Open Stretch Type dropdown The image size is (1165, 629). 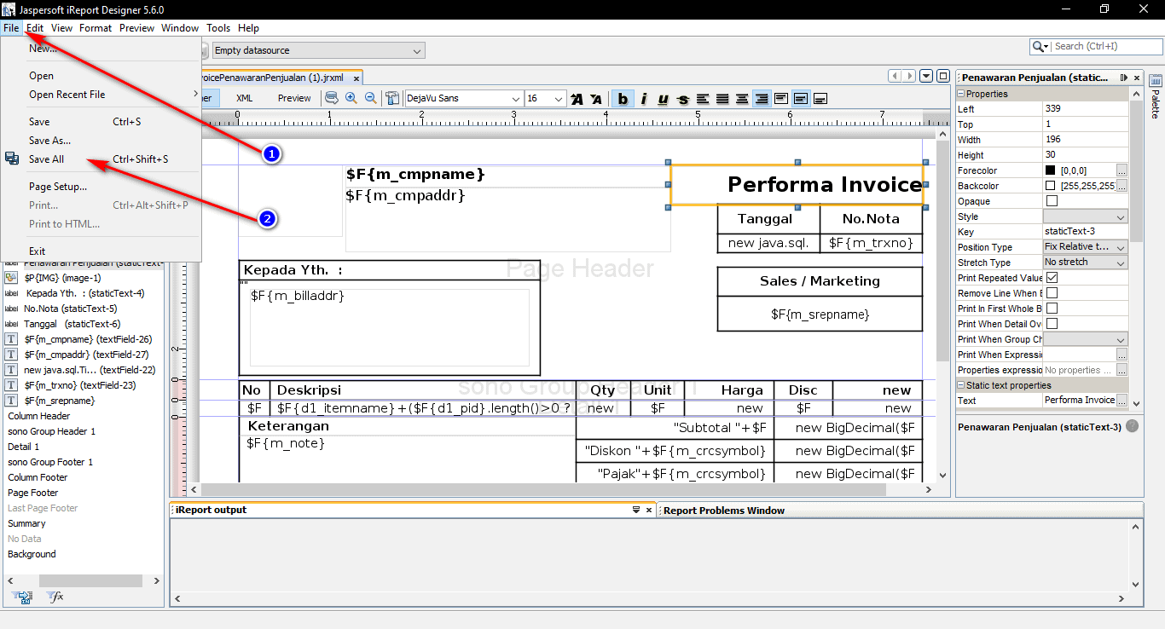[x=1086, y=263]
